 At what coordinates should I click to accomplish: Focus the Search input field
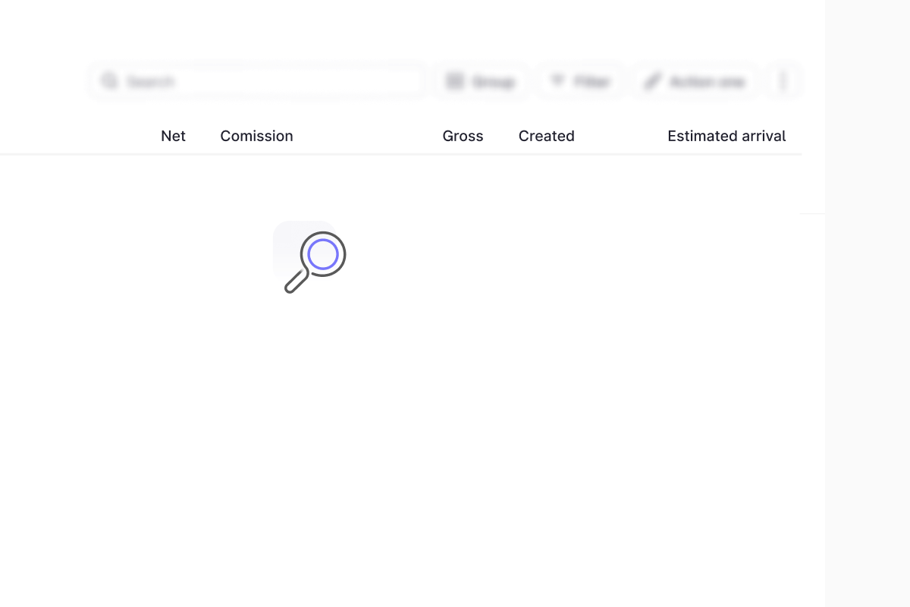point(265,81)
